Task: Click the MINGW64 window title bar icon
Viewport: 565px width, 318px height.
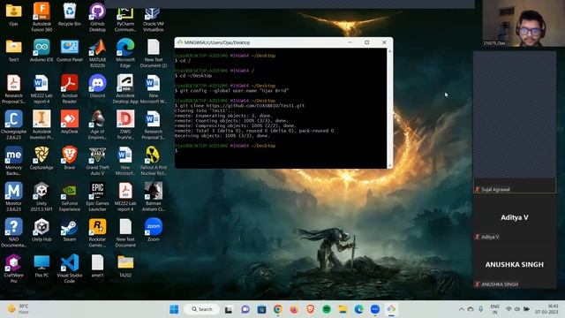Action: (x=179, y=42)
